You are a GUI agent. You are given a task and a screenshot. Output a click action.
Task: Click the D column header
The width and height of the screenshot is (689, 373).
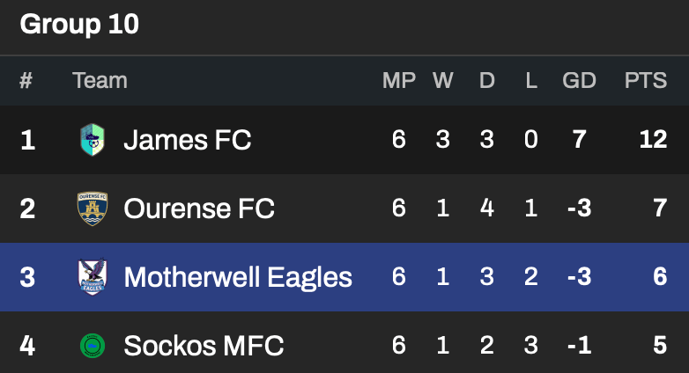tap(486, 81)
